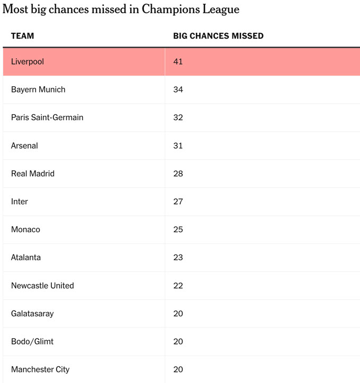The width and height of the screenshot is (360, 383).
Task: Click Atalanta's value of 23
Action: point(178,258)
